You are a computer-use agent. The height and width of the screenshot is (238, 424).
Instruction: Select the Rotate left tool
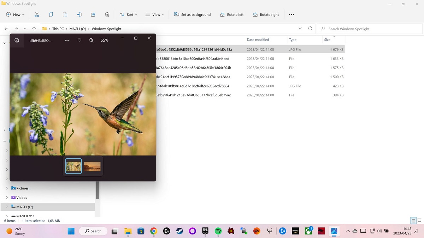click(232, 14)
